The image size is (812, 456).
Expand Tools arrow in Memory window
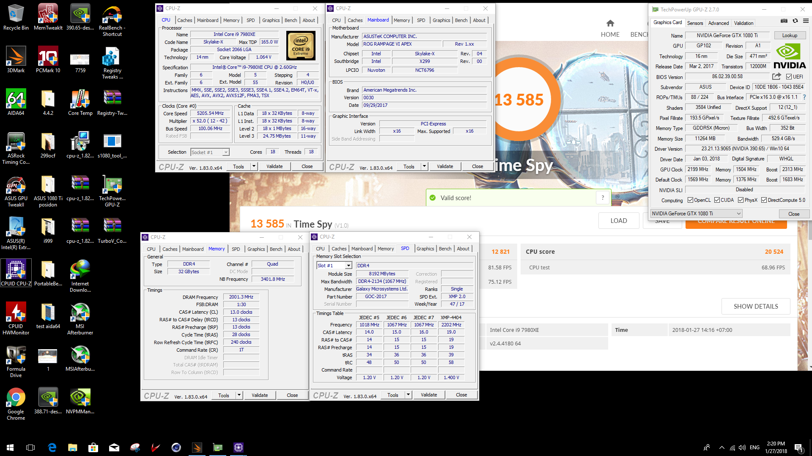[239, 395]
